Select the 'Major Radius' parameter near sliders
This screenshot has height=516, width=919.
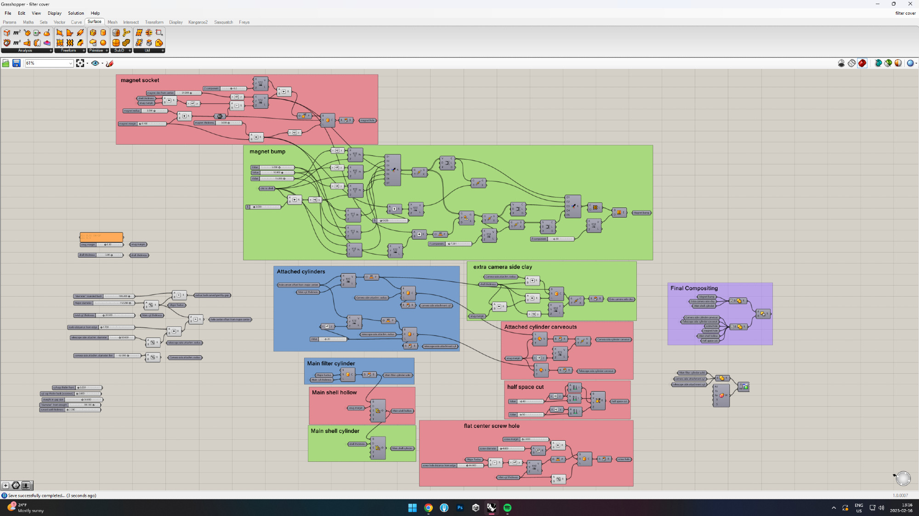pyautogui.click(x=177, y=305)
